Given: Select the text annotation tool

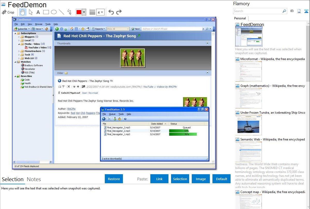Looking at the screenshot, I should tap(38, 12).
